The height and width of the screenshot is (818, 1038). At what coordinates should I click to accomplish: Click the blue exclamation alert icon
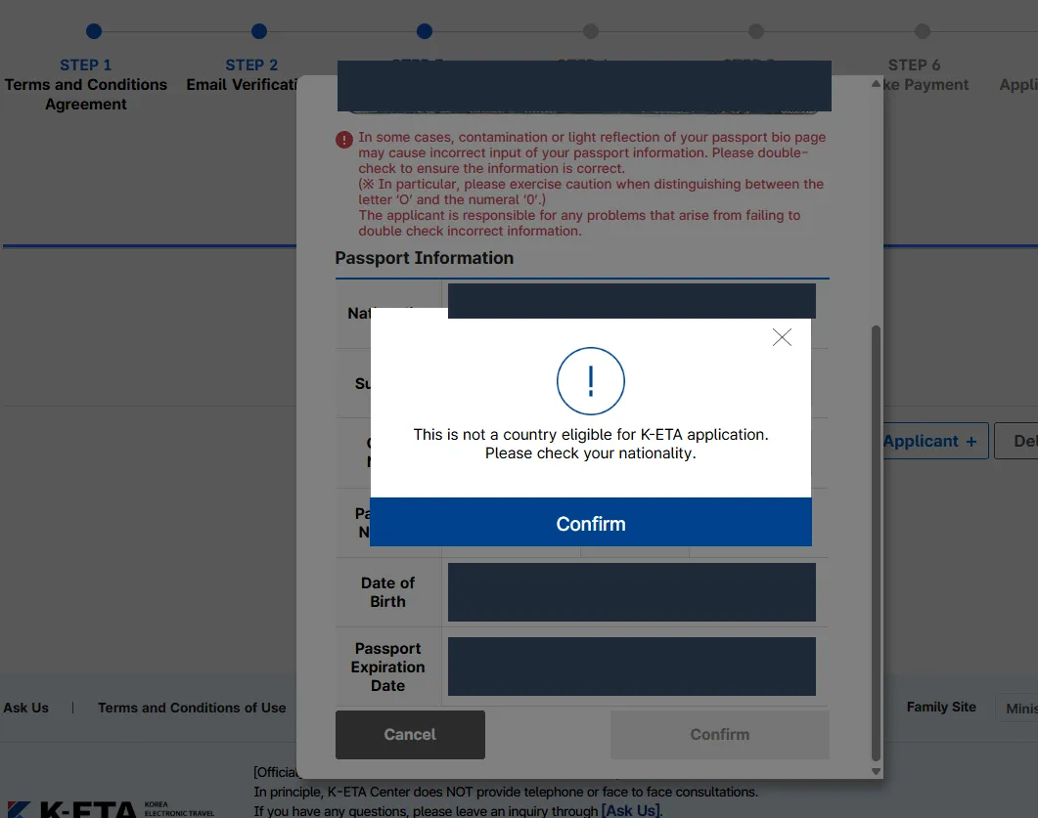pos(591,381)
